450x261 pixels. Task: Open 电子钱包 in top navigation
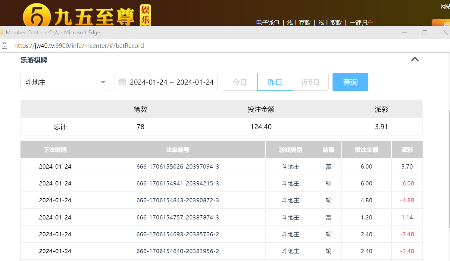(x=268, y=23)
